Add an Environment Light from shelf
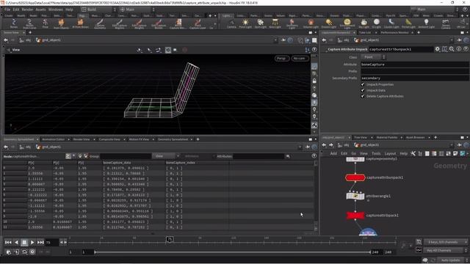The height and width of the screenshot is (264, 470). [x=347, y=23]
